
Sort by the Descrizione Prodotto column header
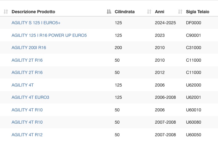[x=33, y=12]
